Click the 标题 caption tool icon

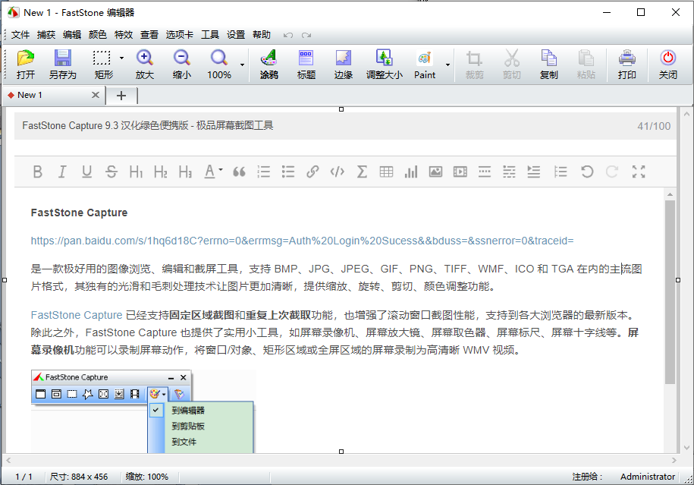tap(306, 65)
